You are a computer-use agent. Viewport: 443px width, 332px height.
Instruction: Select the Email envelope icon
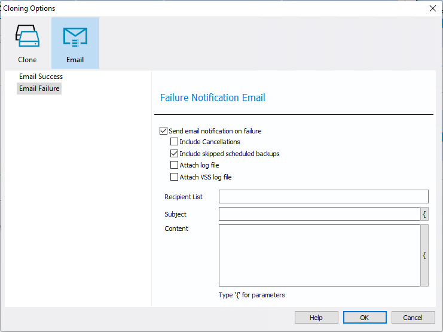75,38
